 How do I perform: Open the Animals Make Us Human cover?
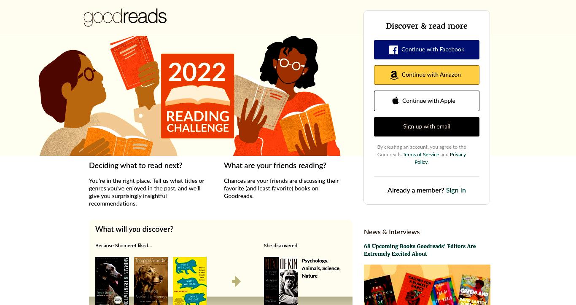(151, 281)
